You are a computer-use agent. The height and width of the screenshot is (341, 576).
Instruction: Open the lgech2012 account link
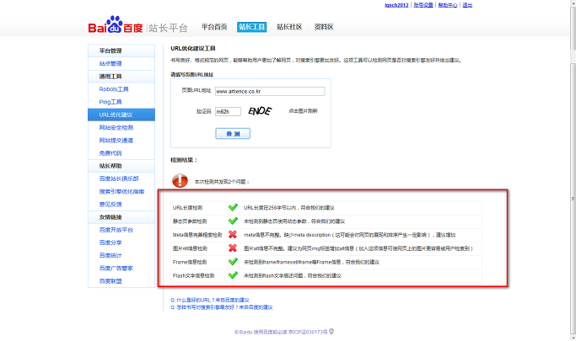(396, 5)
